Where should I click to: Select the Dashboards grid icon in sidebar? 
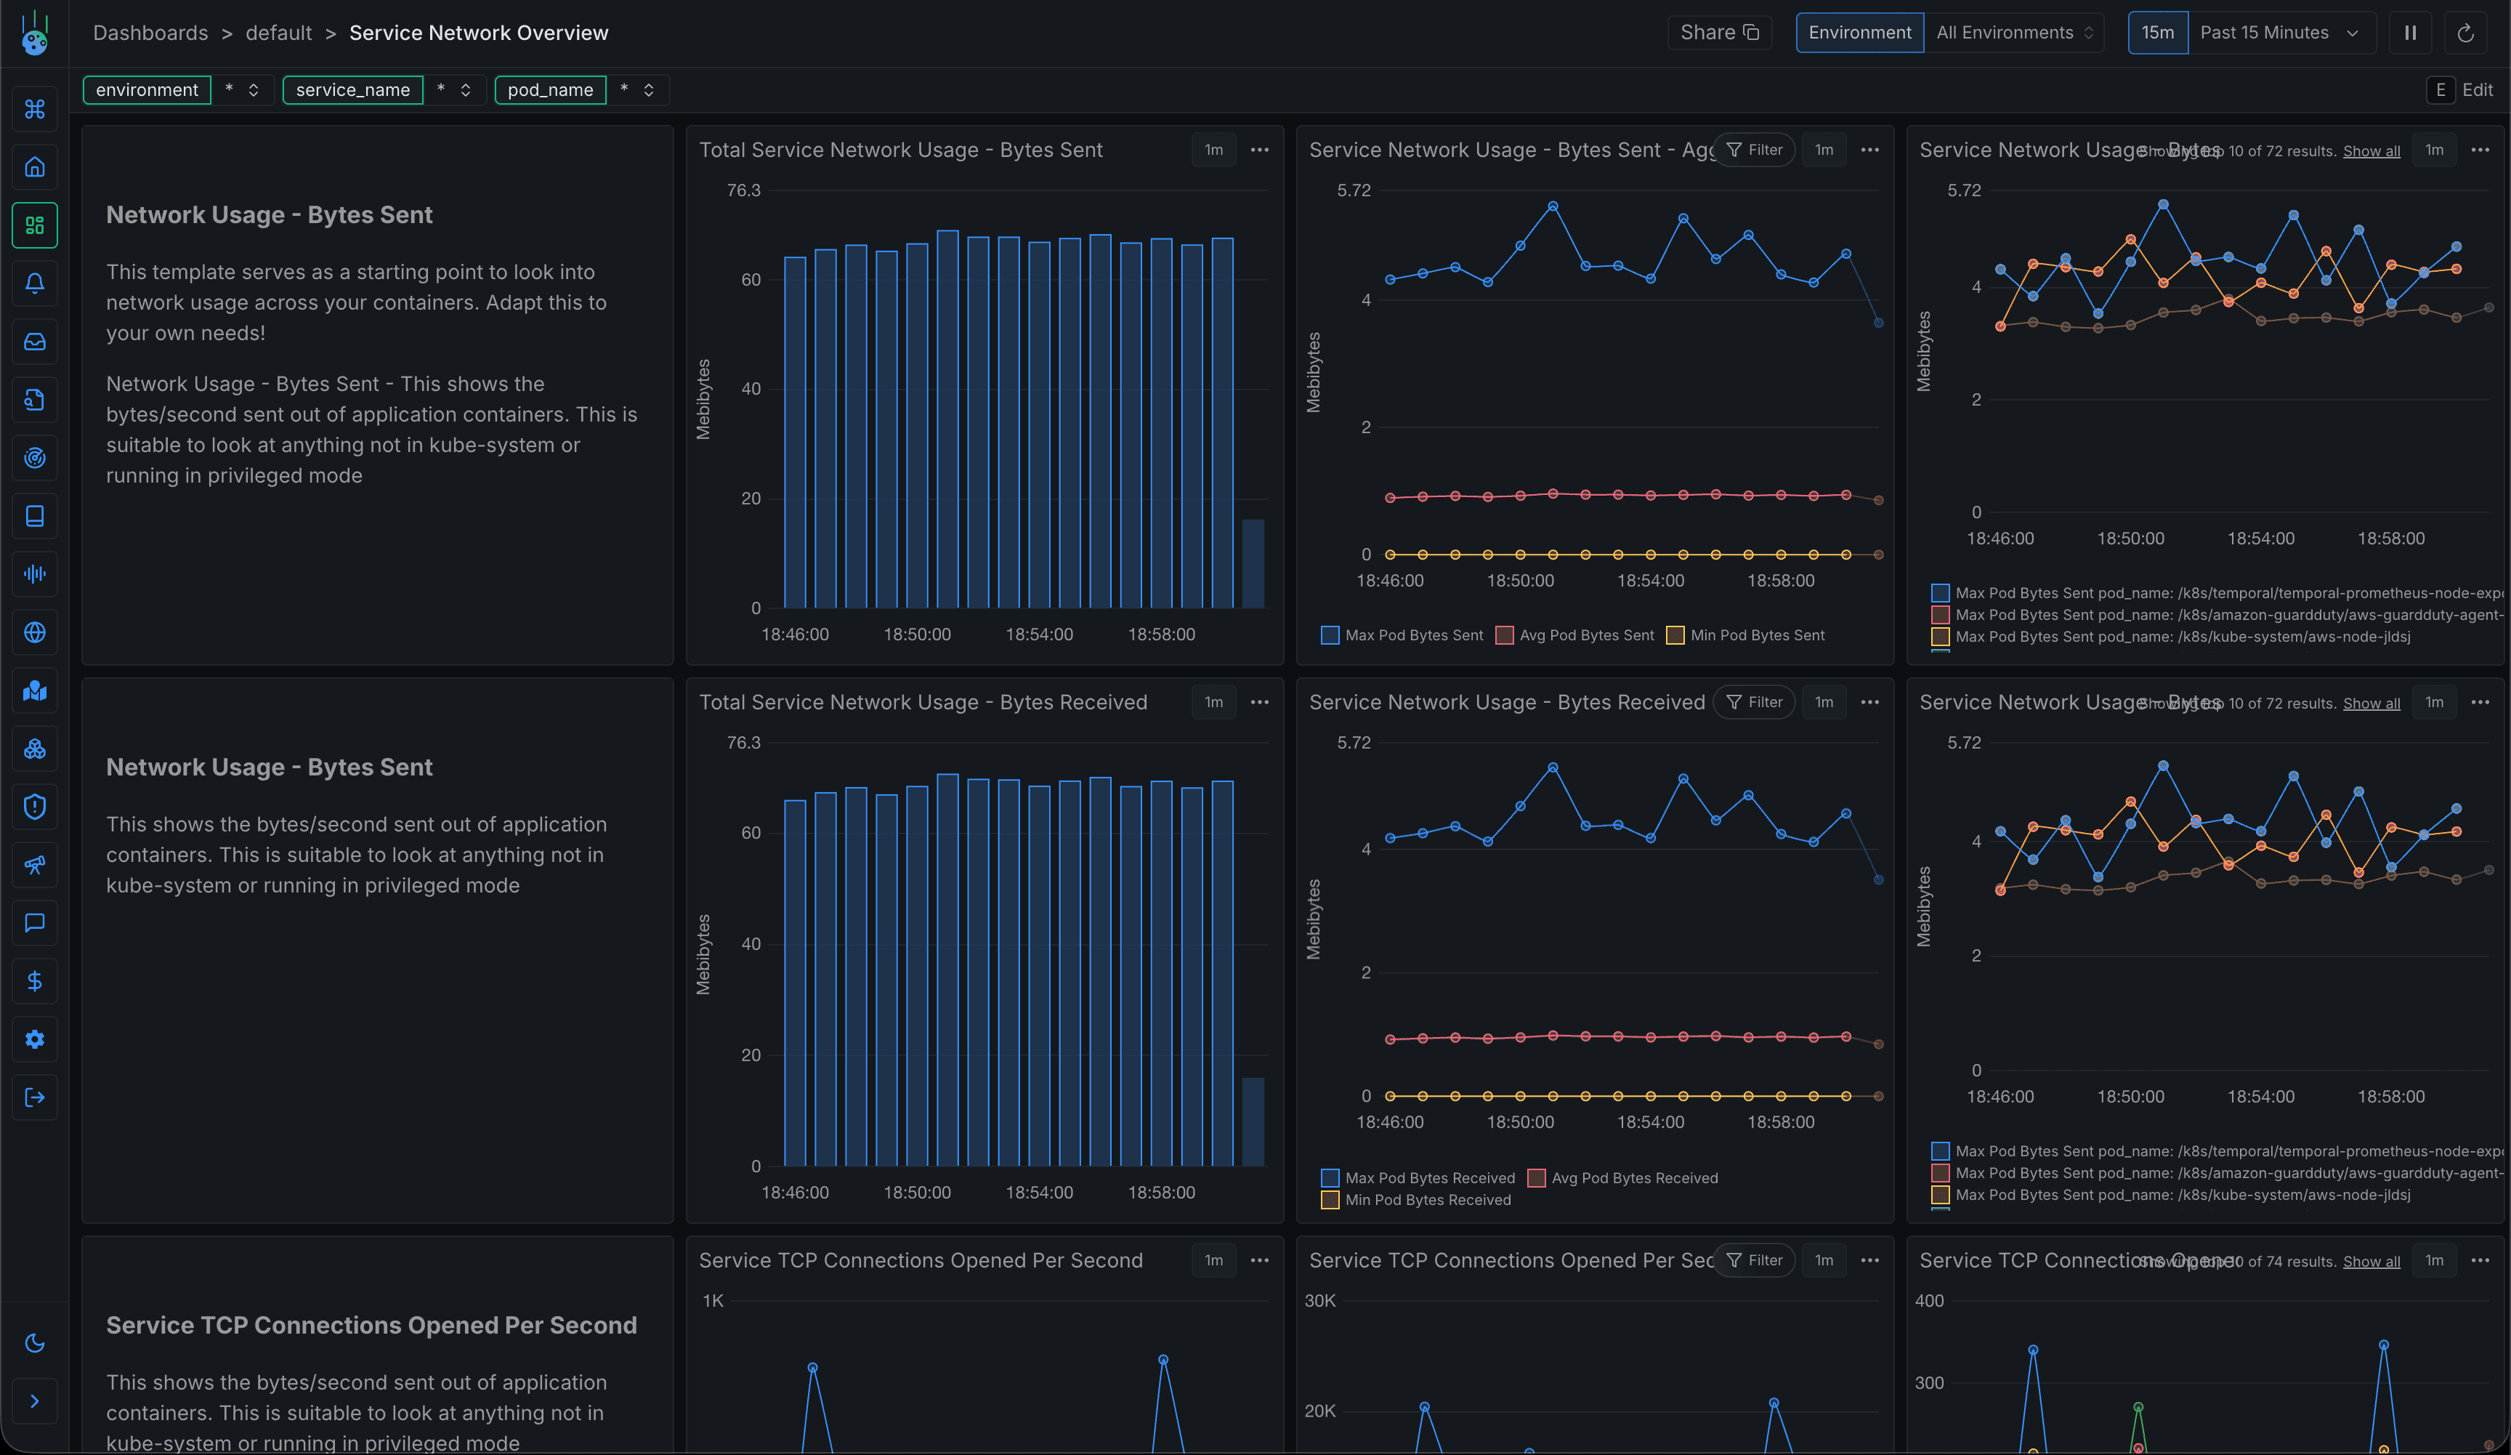(35, 225)
